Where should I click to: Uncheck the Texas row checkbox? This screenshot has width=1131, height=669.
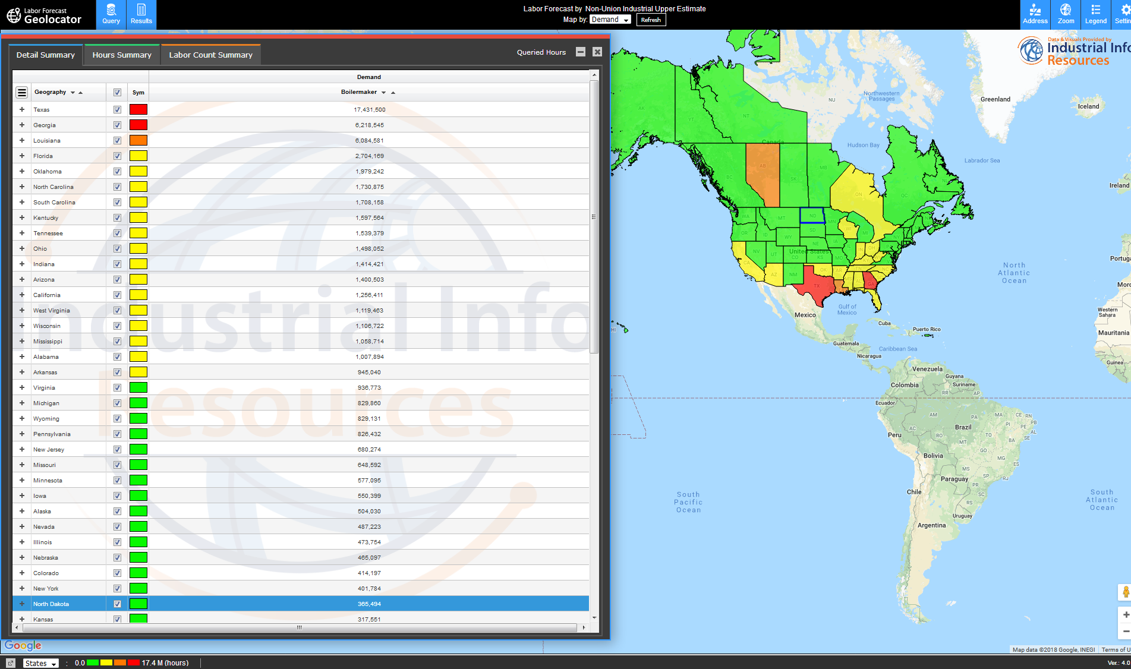[x=117, y=109]
